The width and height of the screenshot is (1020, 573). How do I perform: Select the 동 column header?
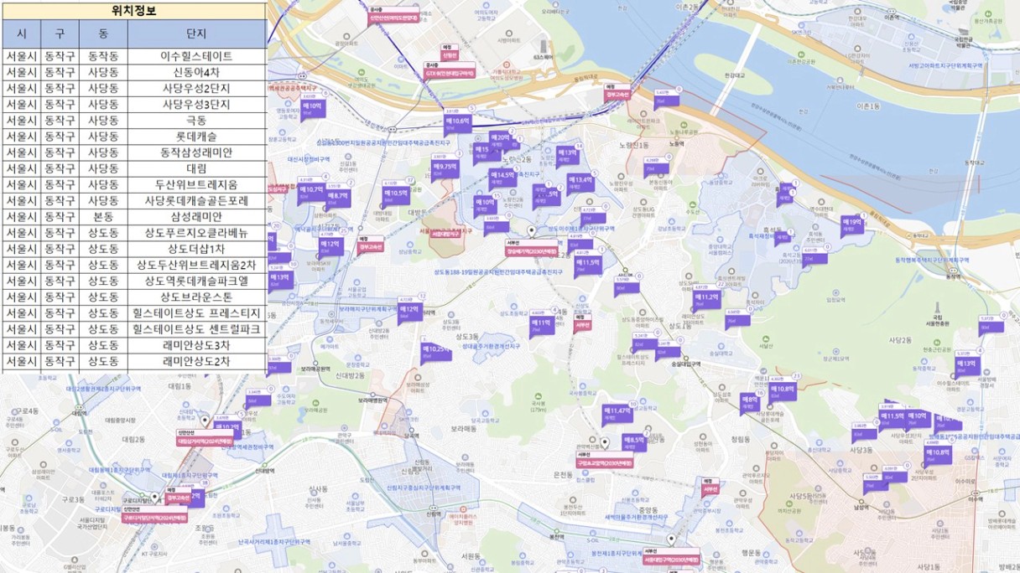[x=103, y=34]
